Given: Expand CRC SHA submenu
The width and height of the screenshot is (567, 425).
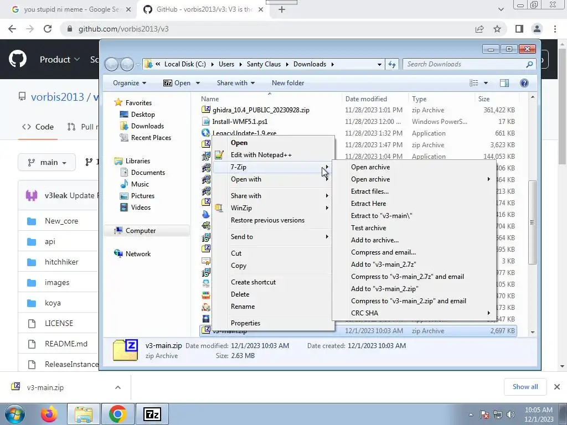Looking at the screenshot, I should pos(414,313).
